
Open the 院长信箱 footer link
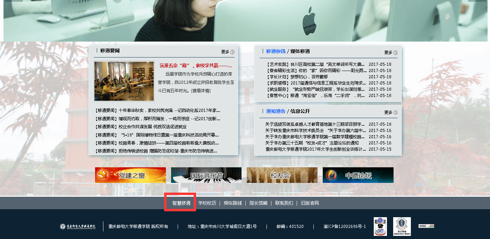[259, 203]
